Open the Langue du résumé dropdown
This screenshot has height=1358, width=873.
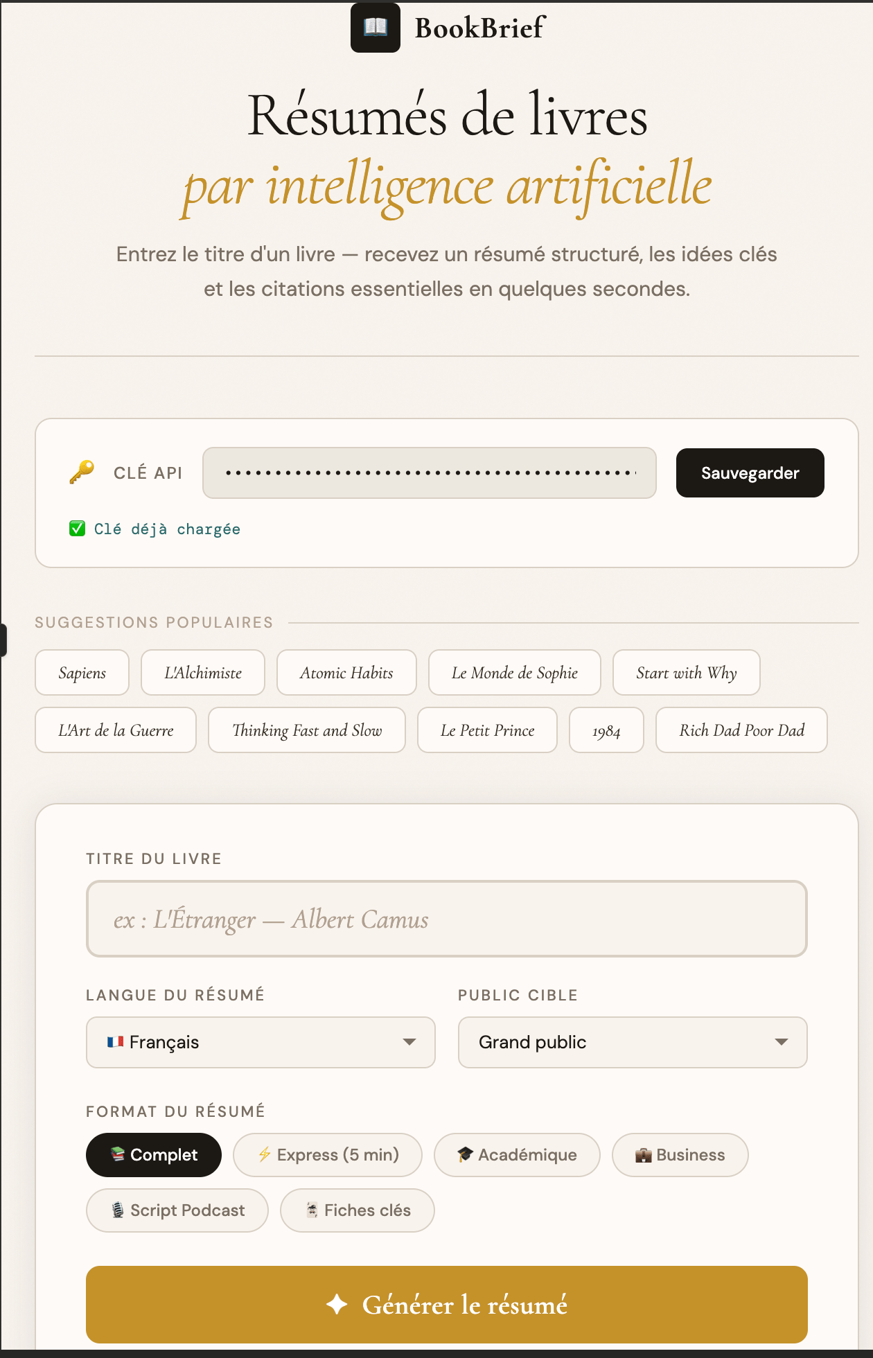[x=261, y=1042]
